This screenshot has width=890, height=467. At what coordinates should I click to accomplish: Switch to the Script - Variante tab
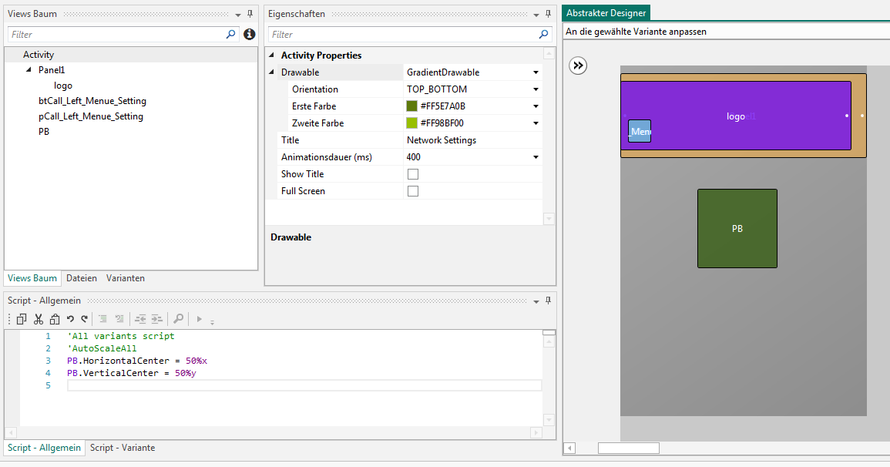(x=123, y=448)
